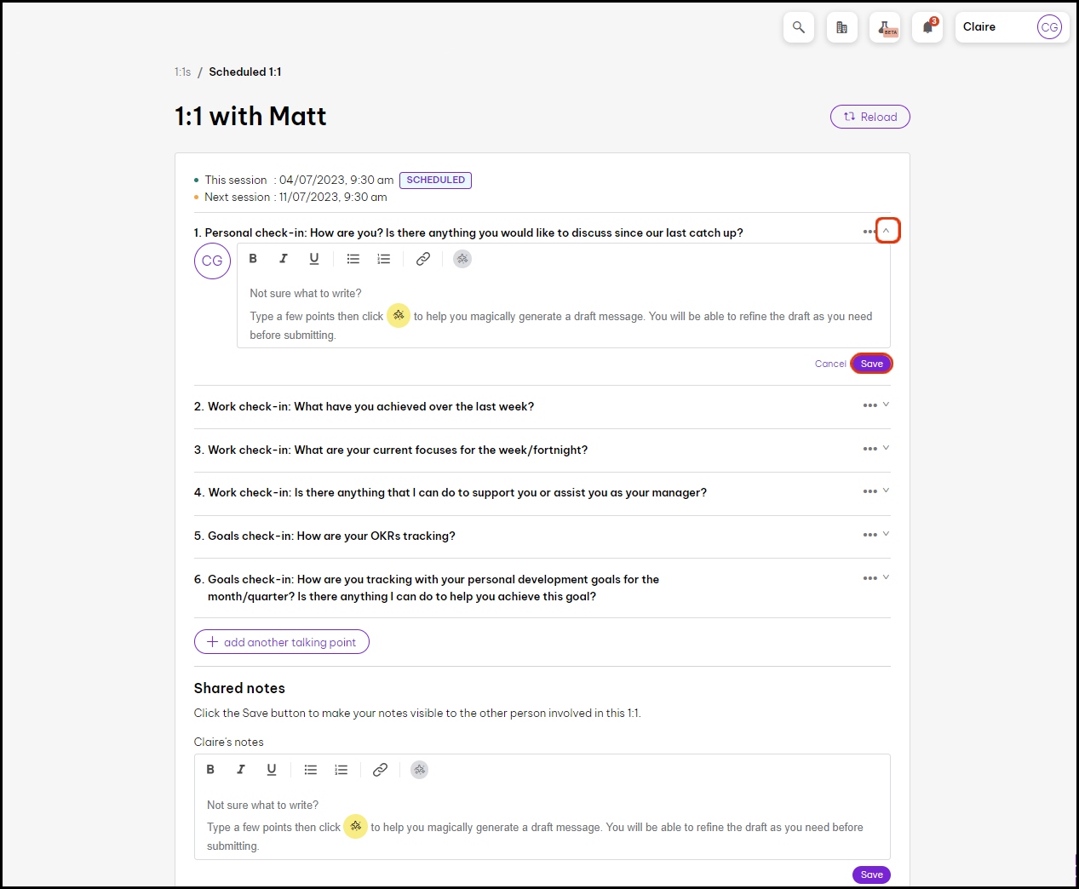1079x889 pixels.
Task: Click add another talking point
Action: pos(281,642)
